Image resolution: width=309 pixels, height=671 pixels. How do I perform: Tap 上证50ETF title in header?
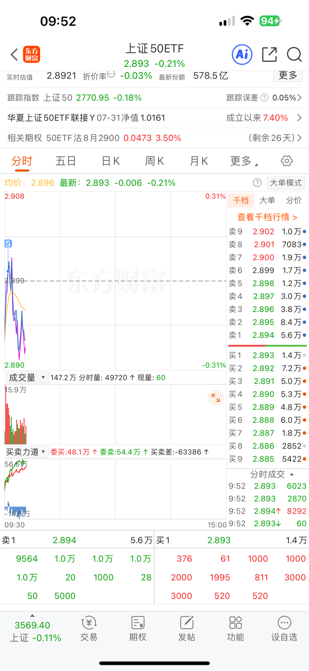pyautogui.click(x=154, y=49)
